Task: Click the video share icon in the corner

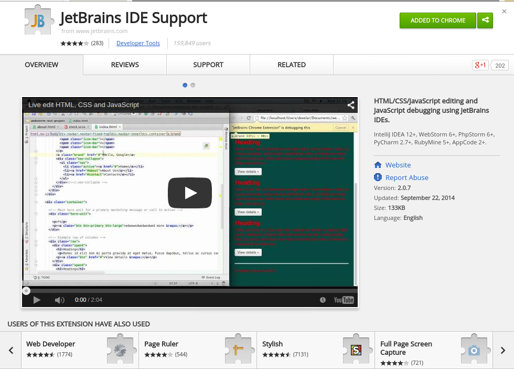Action: 351,105
